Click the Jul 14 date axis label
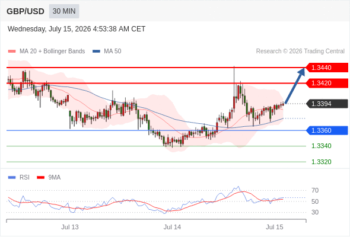The width and height of the screenshot is (350, 237). 172,227
